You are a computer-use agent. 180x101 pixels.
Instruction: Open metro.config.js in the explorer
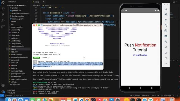[x=17, y=71]
